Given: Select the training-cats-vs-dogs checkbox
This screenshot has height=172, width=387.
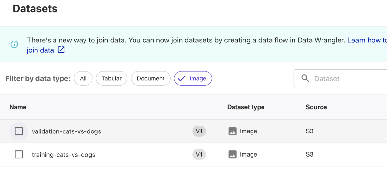Looking at the screenshot, I should pos(19,155).
